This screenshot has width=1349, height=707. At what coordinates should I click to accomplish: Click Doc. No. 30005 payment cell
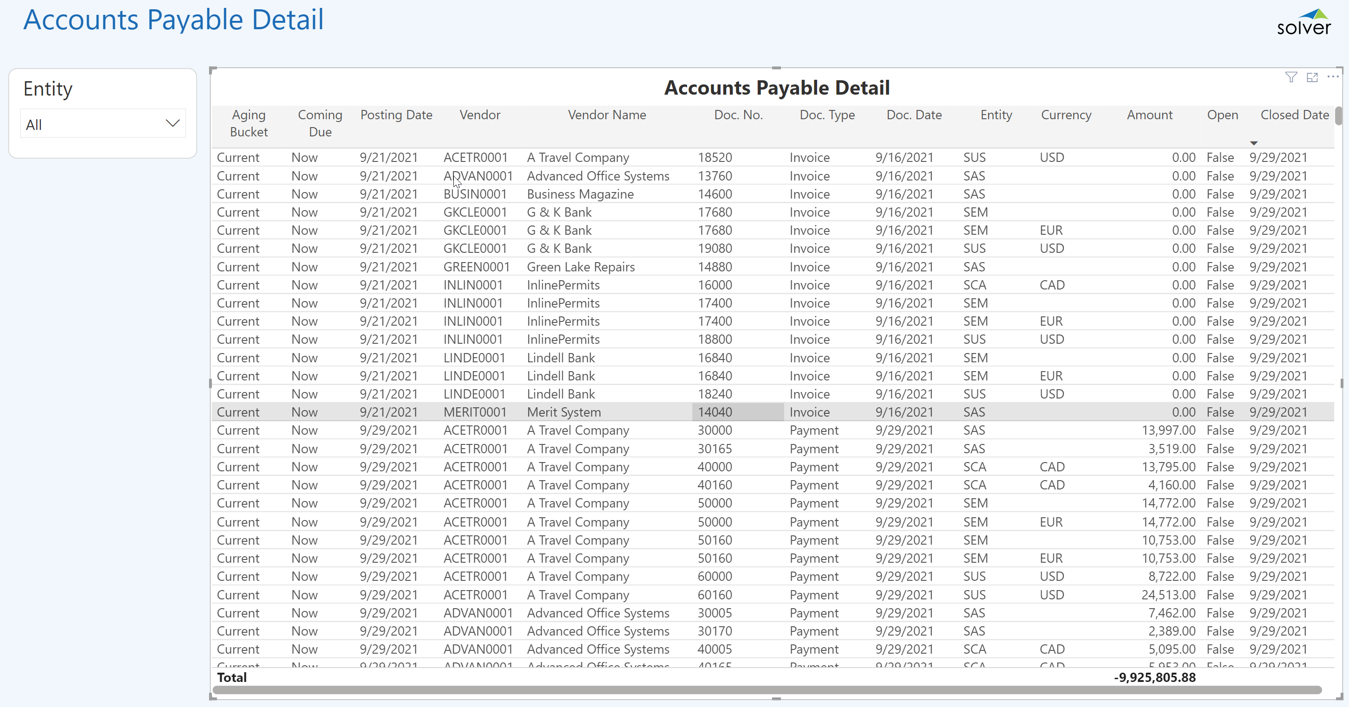coord(714,613)
